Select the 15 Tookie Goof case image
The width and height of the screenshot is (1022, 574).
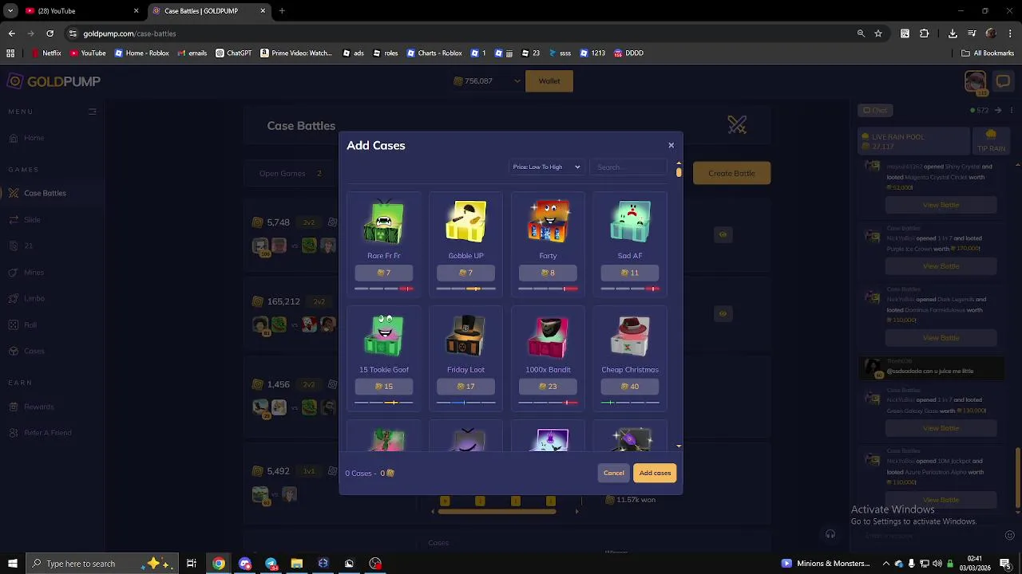click(384, 336)
